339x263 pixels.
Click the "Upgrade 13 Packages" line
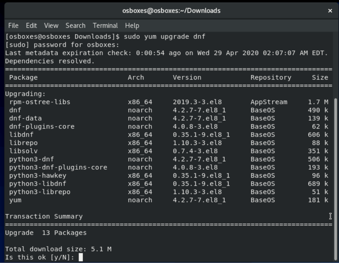click(x=46, y=233)
